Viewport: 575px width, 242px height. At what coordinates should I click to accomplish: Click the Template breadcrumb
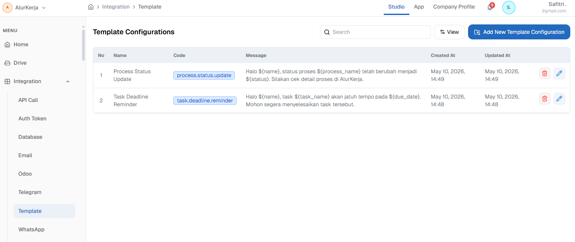[x=150, y=7]
